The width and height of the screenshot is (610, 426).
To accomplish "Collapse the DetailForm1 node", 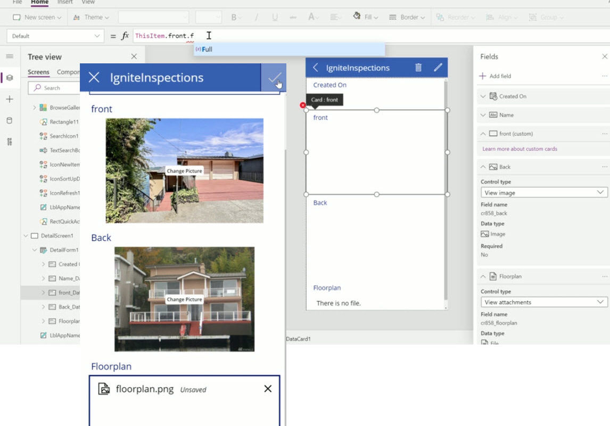I will point(34,250).
